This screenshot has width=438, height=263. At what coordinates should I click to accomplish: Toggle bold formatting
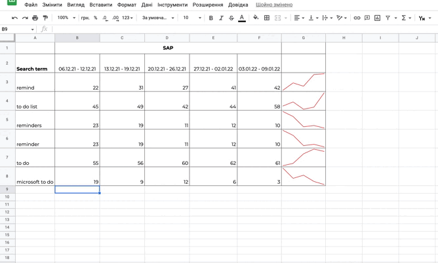click(x=211, y=18)
